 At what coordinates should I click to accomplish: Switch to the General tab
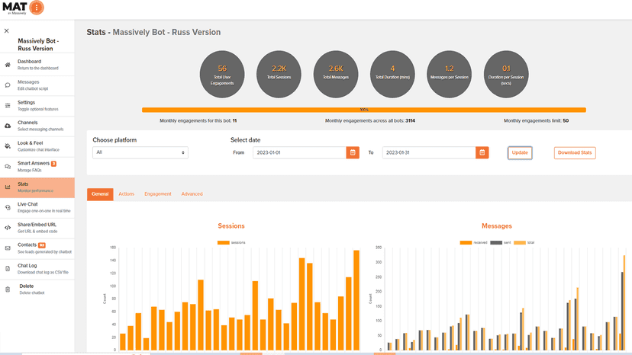click(100, 194)
